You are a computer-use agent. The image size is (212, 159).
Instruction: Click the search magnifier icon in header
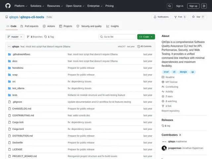[x=169, y=6]
